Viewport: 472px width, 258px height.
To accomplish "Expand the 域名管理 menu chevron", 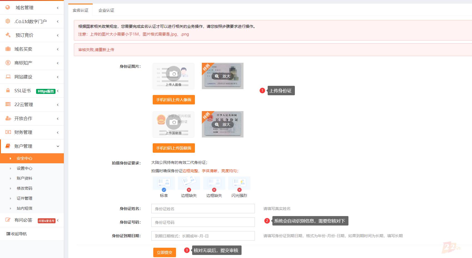I will tap(58, 8).
